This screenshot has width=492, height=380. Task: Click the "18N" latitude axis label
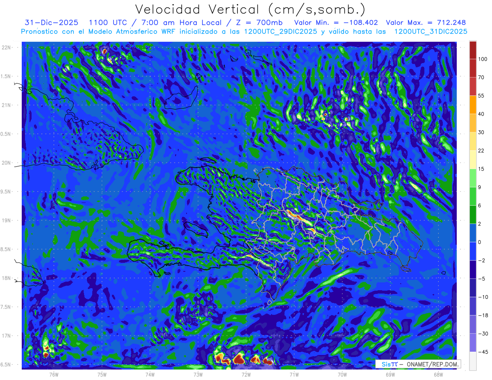click(x=6, y=278)
